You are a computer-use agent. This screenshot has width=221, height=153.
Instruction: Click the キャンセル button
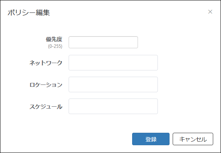click(x=193, y=139)
